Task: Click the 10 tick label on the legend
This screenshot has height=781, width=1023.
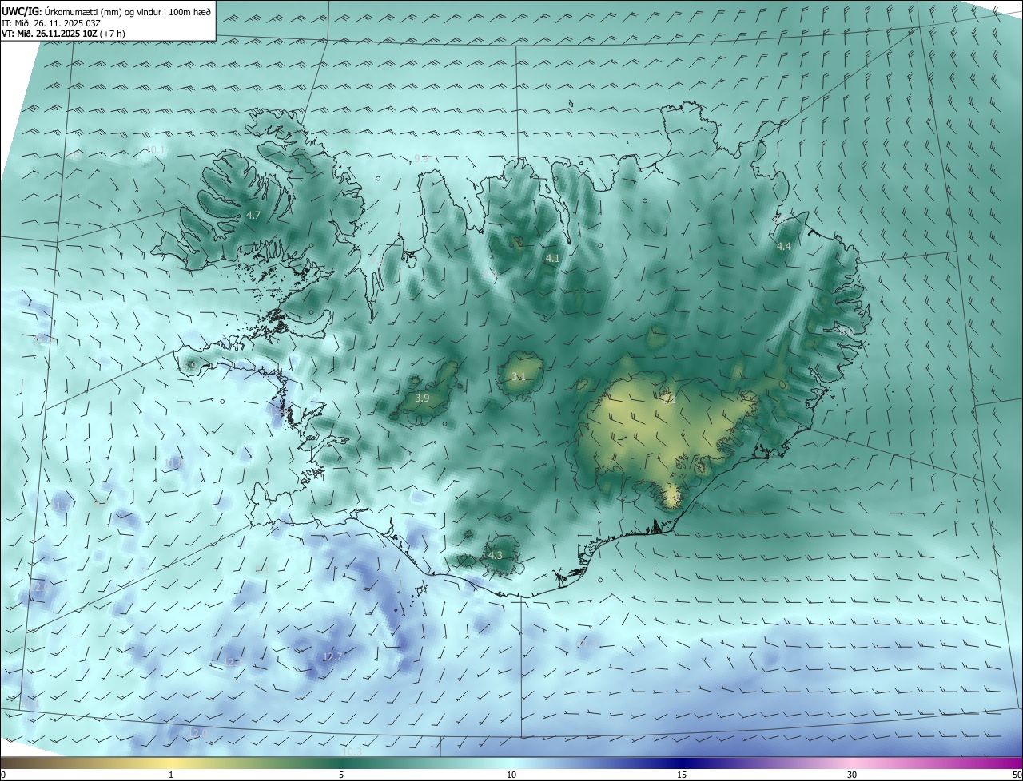Action: 511,775
